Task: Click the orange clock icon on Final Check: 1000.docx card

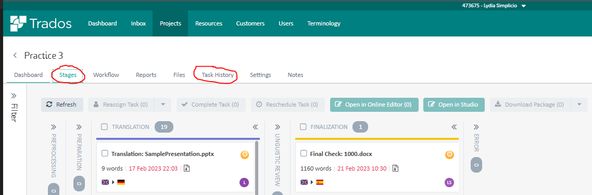Action: (x=449, y=154)
